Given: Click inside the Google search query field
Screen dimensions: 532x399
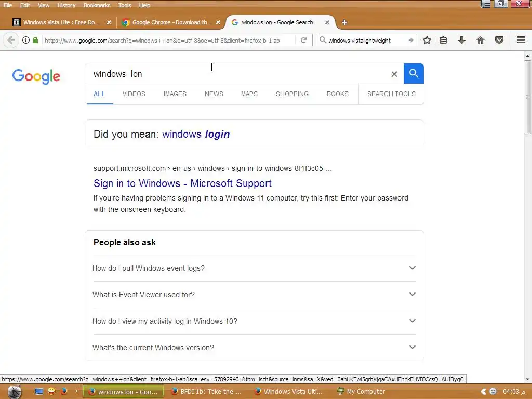Looking at the screenshot, I should coord(237,74).
